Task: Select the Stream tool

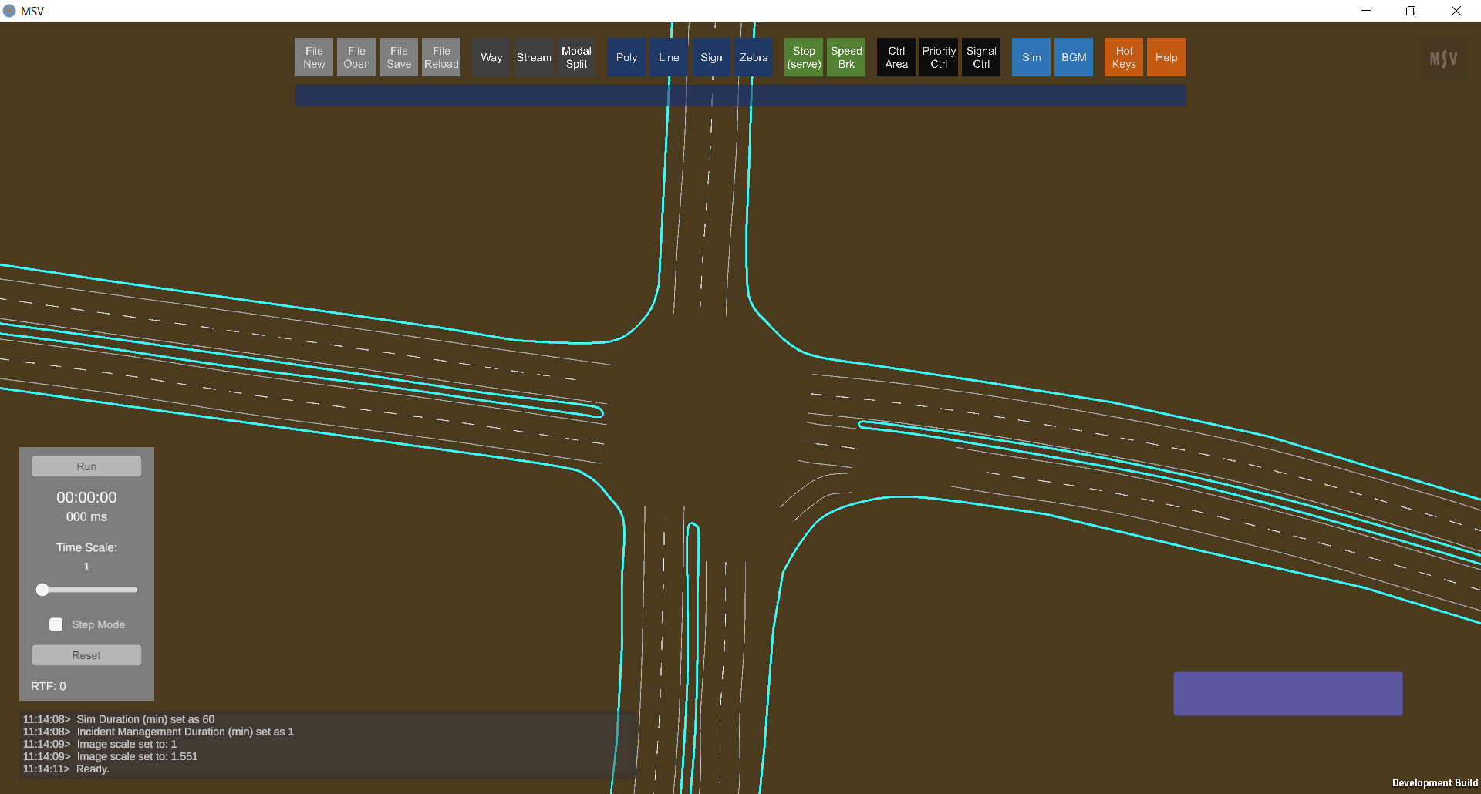Action: tap(534, 57)
